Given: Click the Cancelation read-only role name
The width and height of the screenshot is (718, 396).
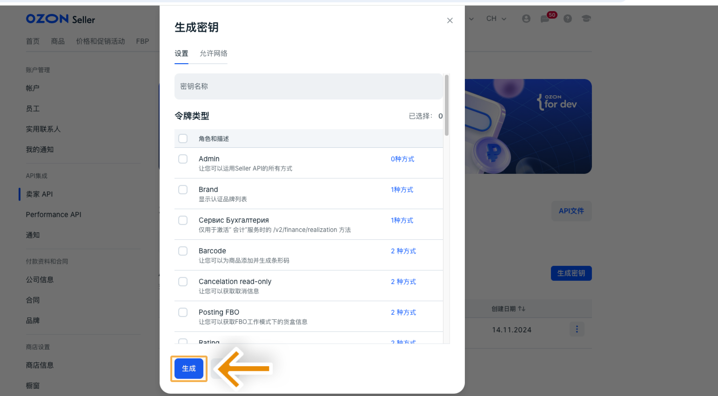Looking at the screenshot, I should tap(235, 282).
